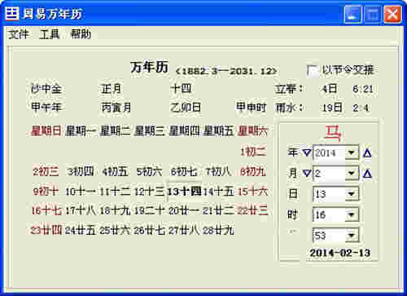Select calendar day 8初九
407x296 pixels.
(253, 172)
